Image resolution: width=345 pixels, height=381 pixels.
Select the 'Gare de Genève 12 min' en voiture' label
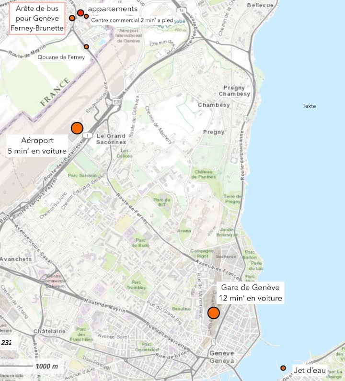250,292
